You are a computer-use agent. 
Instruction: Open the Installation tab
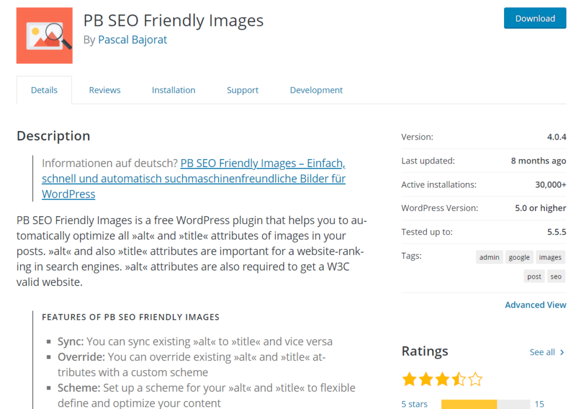click(173, 90)
